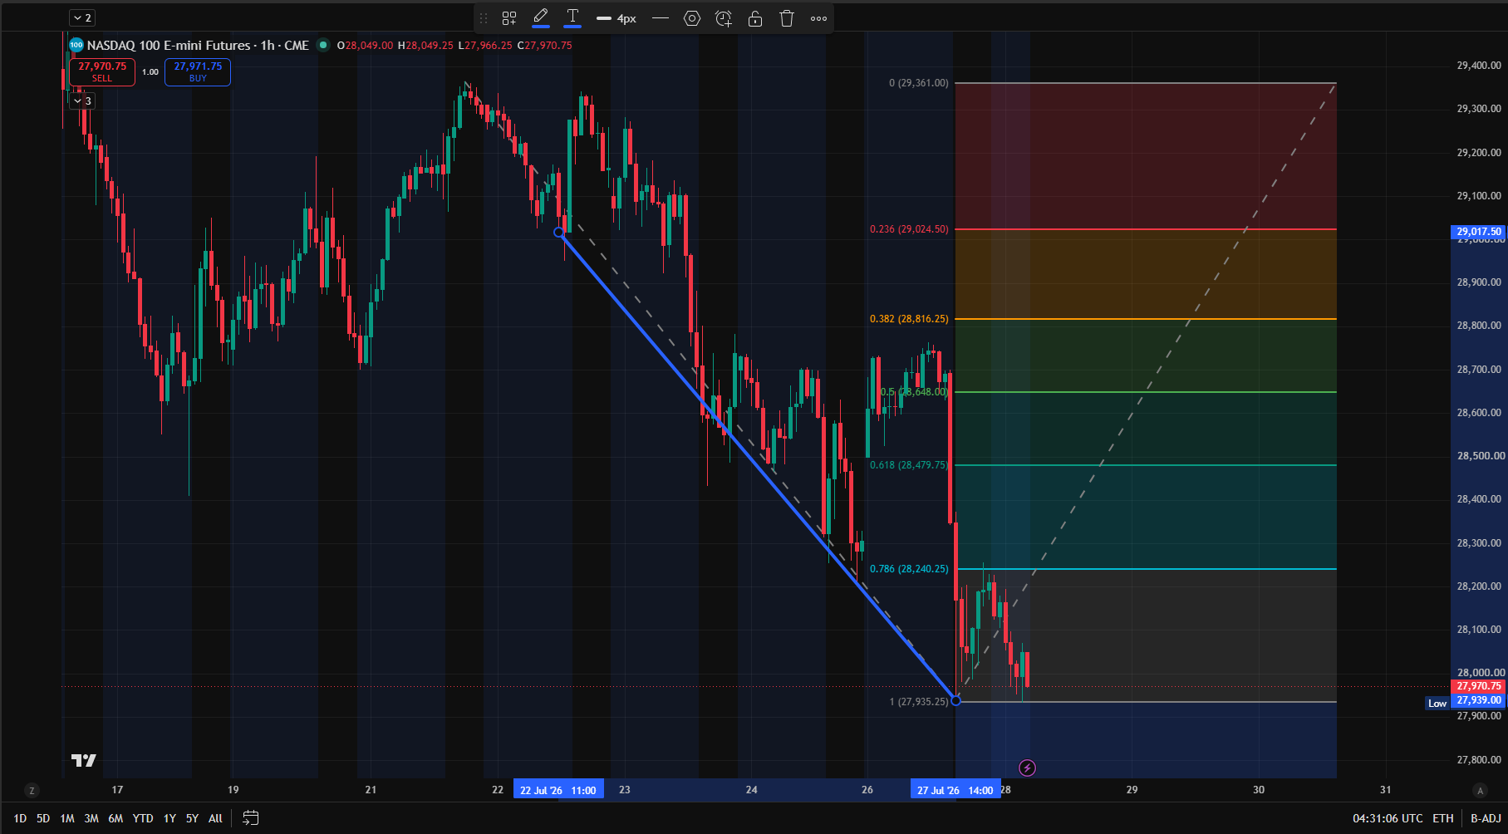This screenshot has height=834, width=1508.
Task: Select the 1Y time range
Action: point(169,818)
